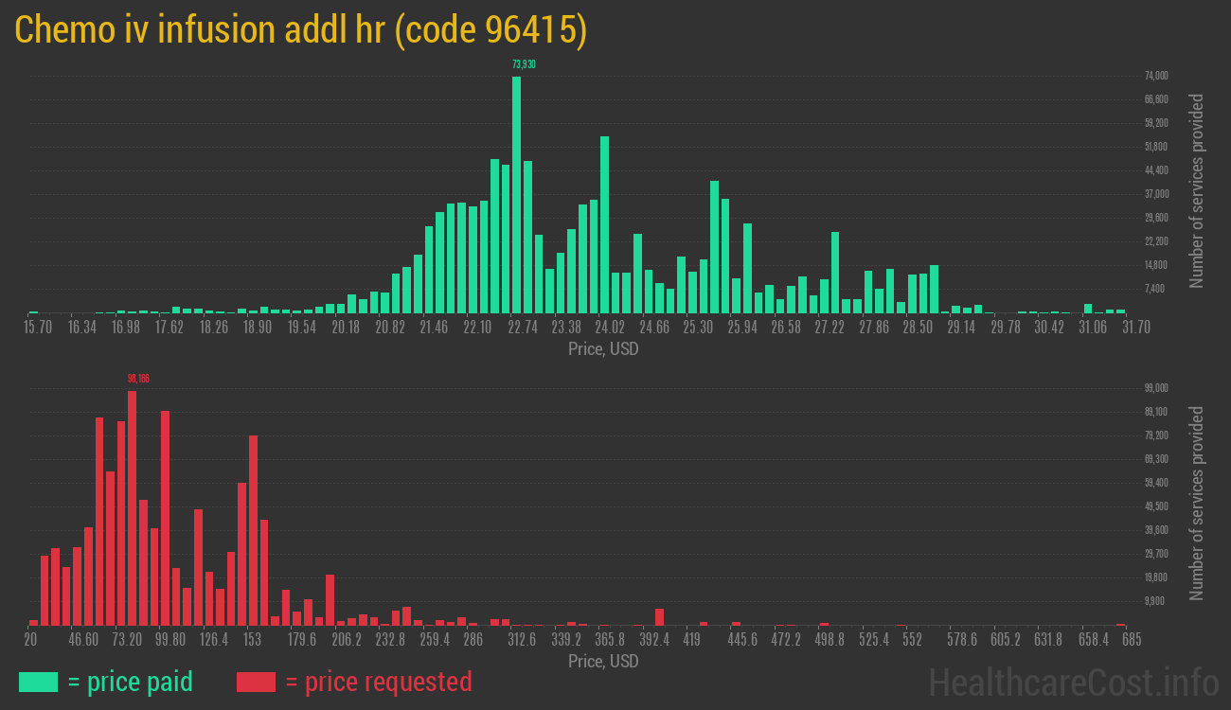The image size is (1231, 710).
Task: Click the red price requested legend swatch
Action: point(256,682)
